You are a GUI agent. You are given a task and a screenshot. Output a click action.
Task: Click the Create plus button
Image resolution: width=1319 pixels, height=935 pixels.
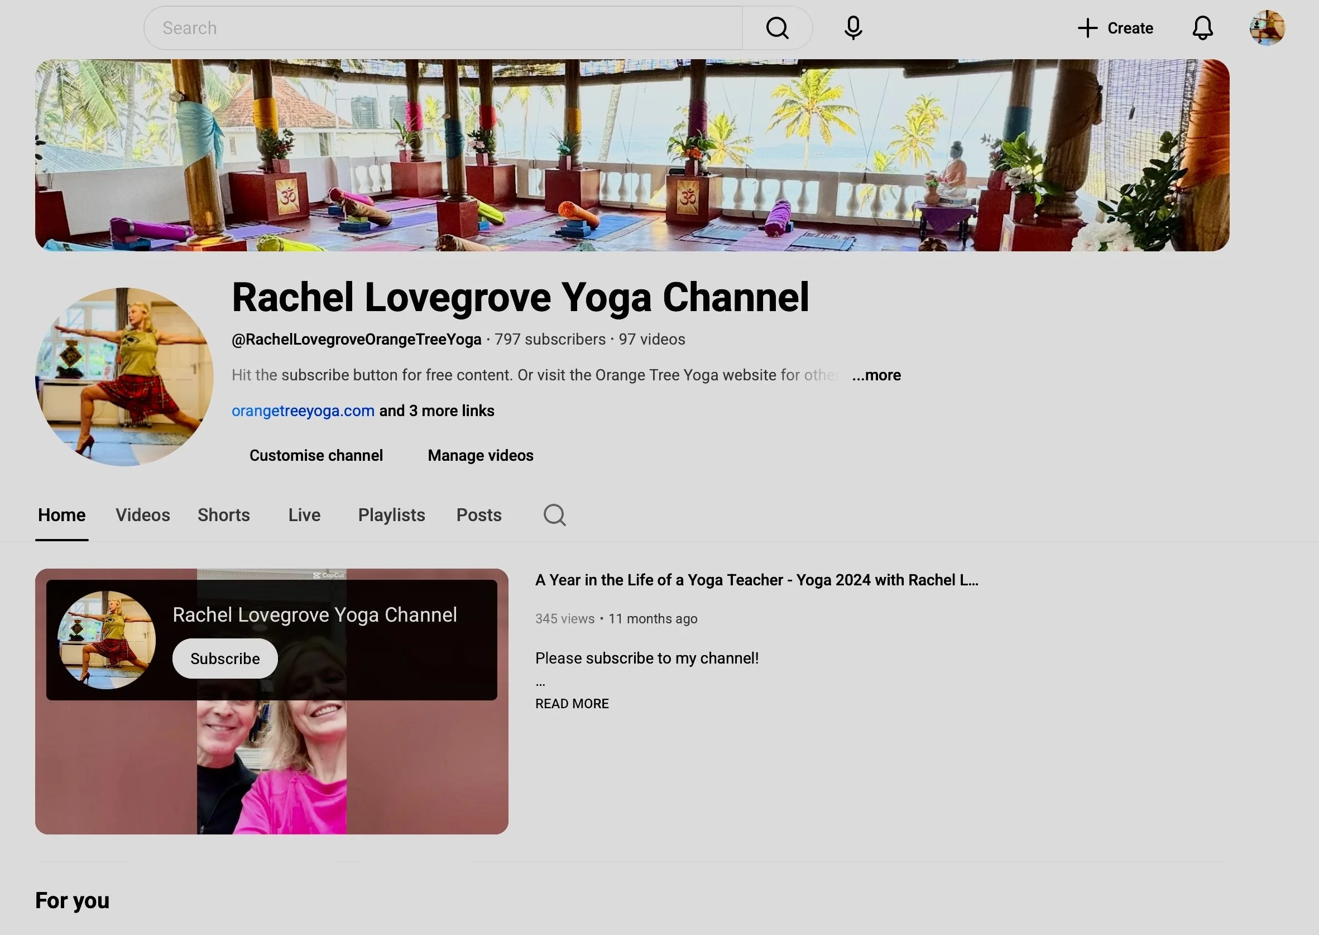click(x=1115, y=27)
